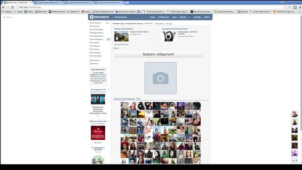Close the active Random.app tab
This screenshot has height=170, width=302.
(31, 3)
